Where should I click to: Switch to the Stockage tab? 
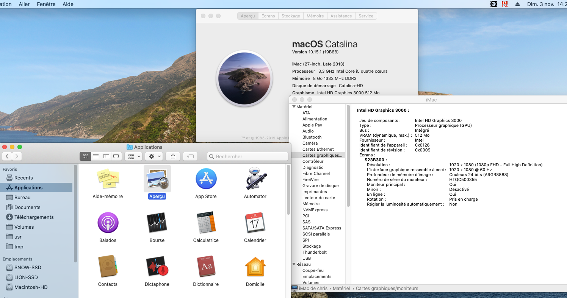click(x=291, y=16)
